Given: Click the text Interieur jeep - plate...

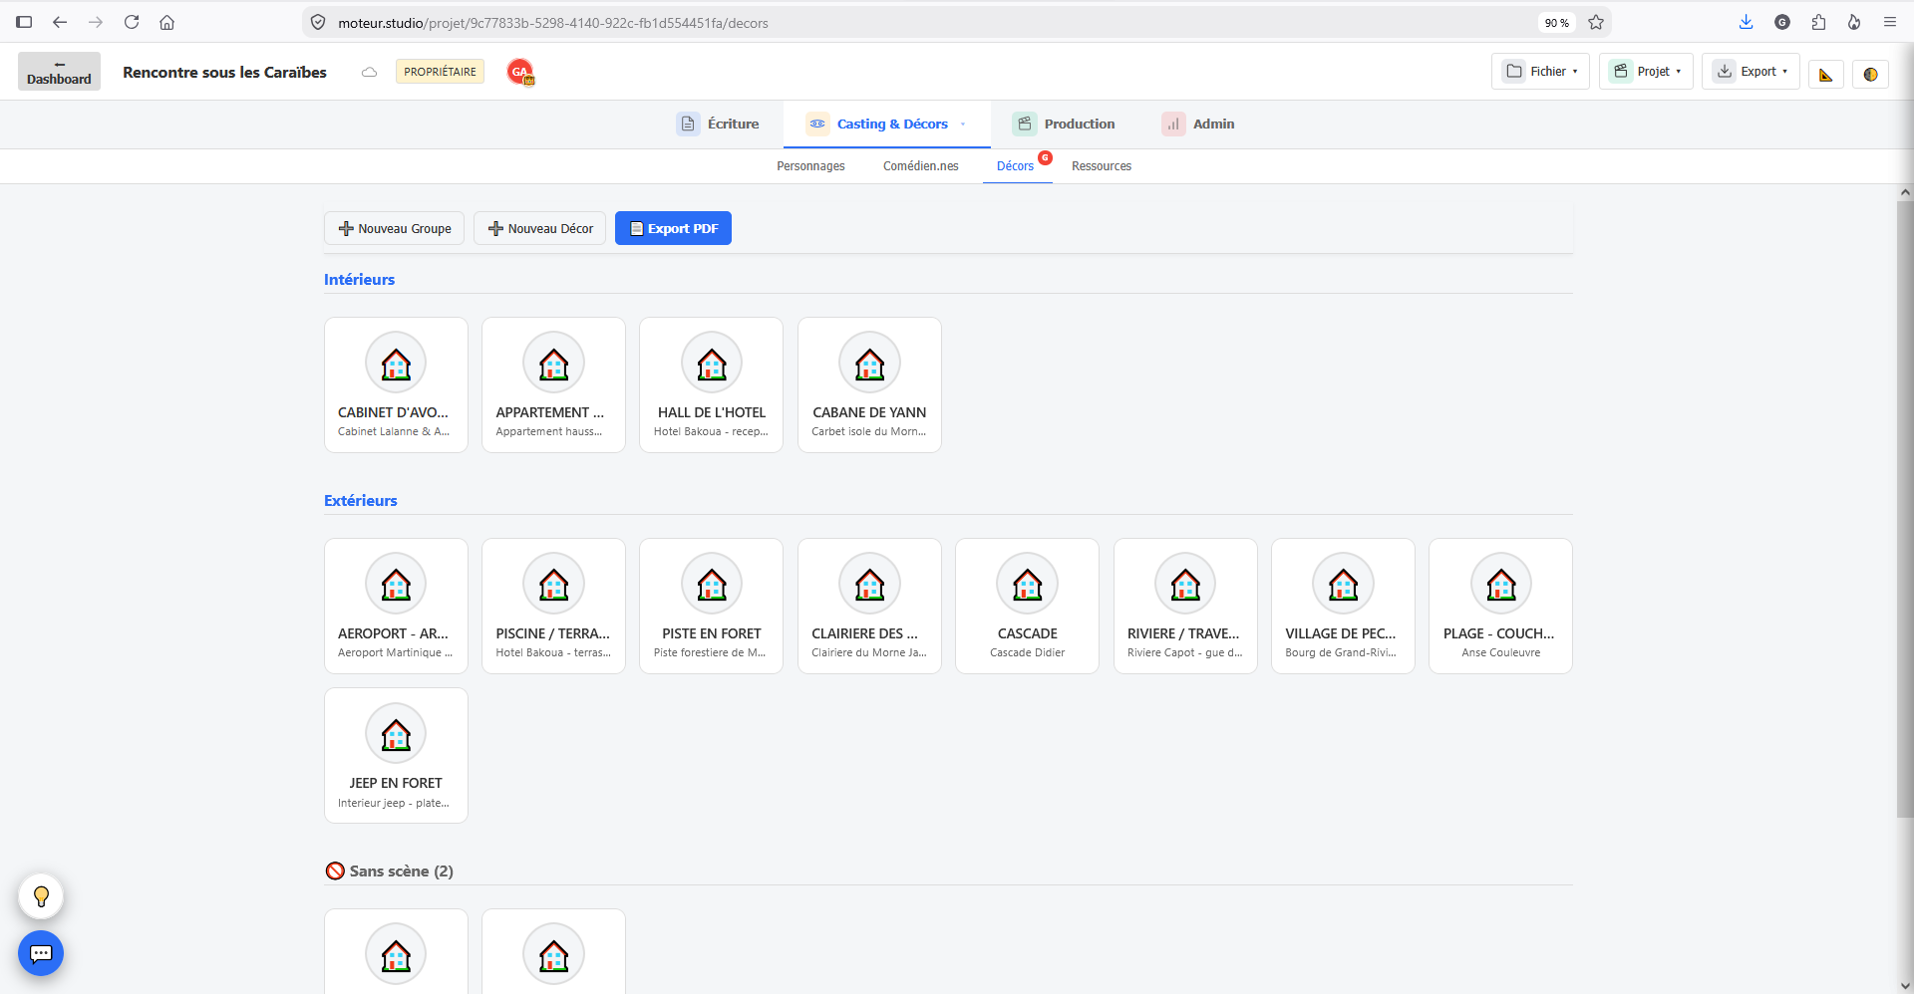Looking at the screenshot, I should click(393, 803).
